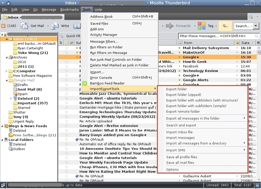
Task: Select the Important (357) folder
Action: (33, 103)
